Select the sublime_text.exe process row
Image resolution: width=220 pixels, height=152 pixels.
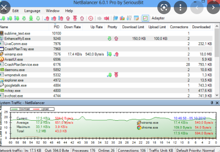106,33
